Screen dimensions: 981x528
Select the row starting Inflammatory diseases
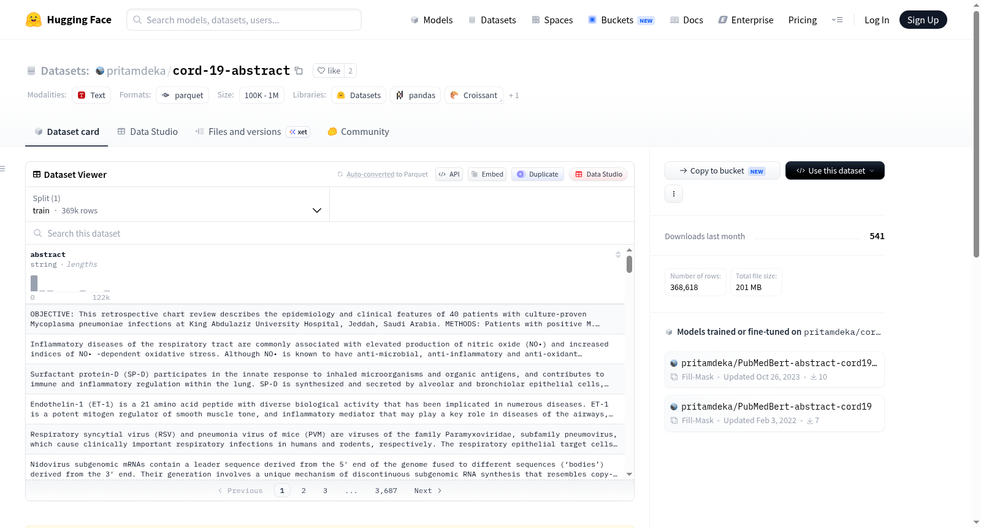pos(325,349)
